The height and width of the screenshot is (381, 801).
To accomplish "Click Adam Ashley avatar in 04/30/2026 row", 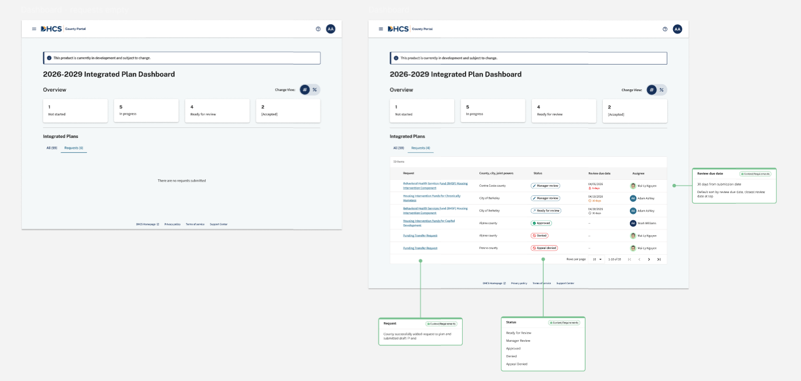I will click(633, 210).
